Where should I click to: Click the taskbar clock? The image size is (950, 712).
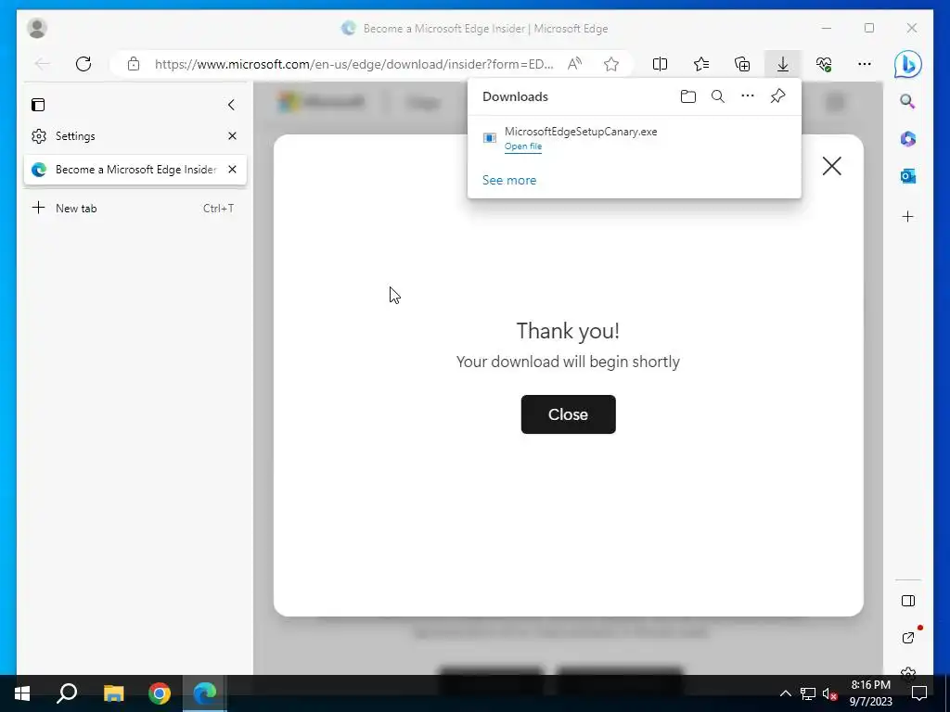(x=870, y=693)
